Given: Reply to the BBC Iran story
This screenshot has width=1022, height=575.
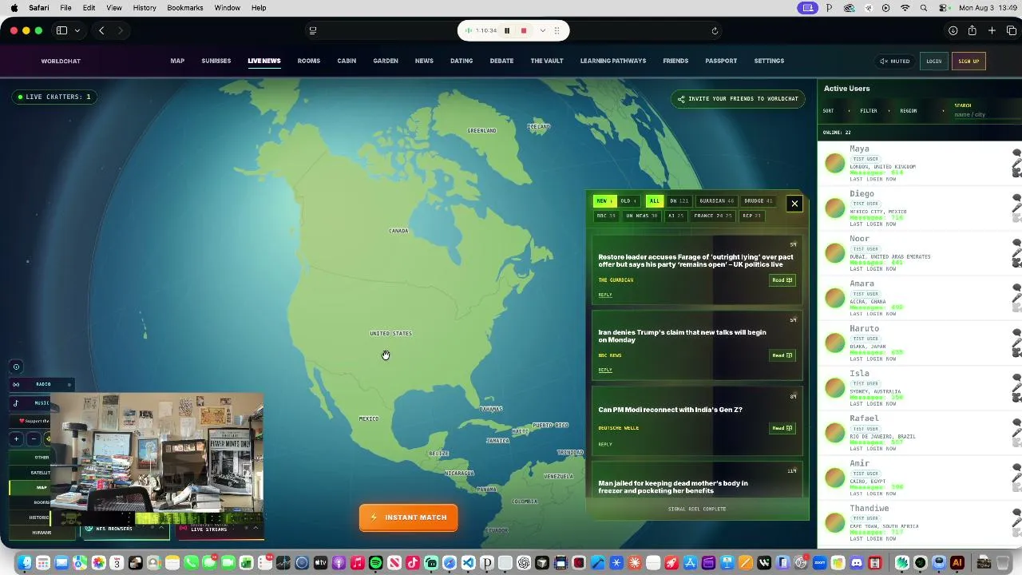Looking at the screenshot, I should [x=605, y=370].
